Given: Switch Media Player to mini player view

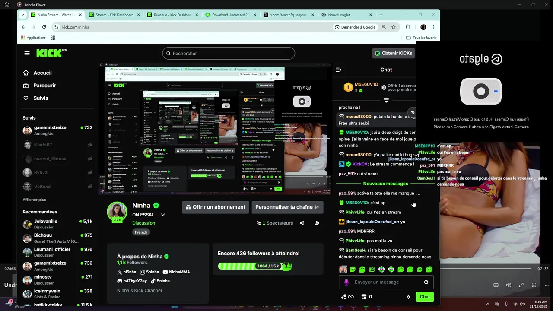Looking at the screenshot, I should (534, 285).
